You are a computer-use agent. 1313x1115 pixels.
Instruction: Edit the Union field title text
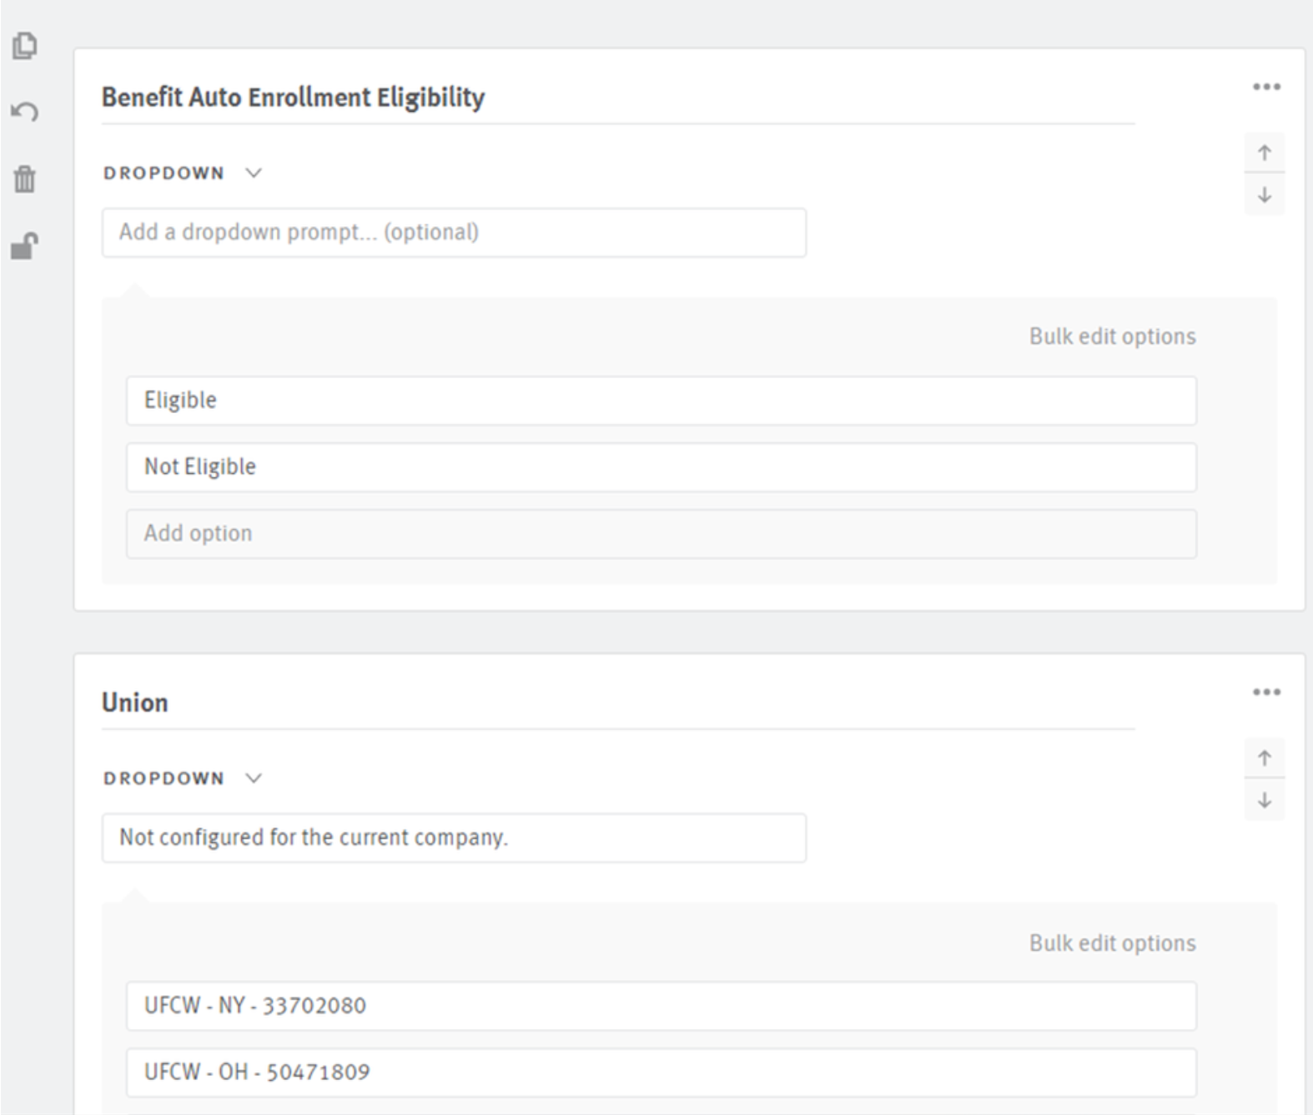135,703
